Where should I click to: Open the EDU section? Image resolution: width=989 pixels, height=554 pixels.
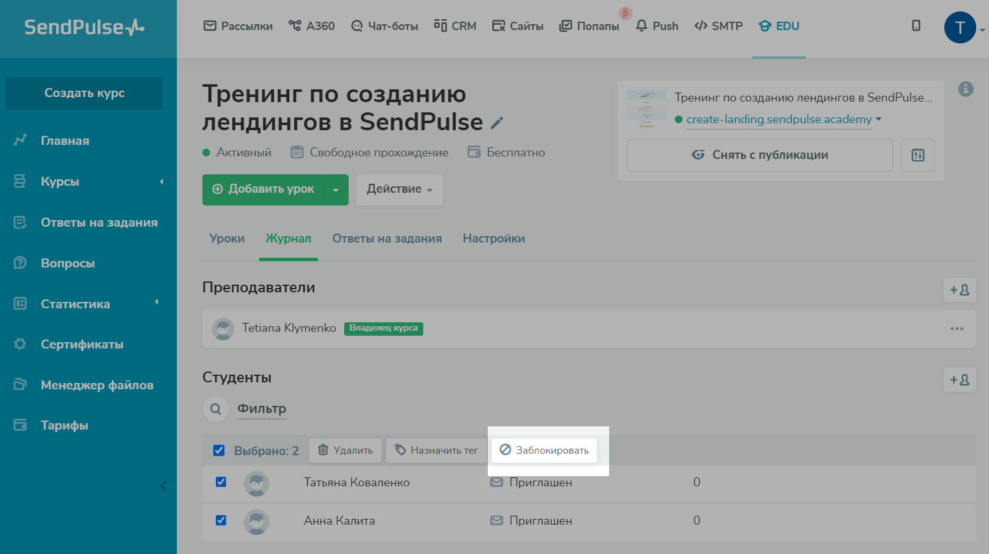tap(779, 26)
